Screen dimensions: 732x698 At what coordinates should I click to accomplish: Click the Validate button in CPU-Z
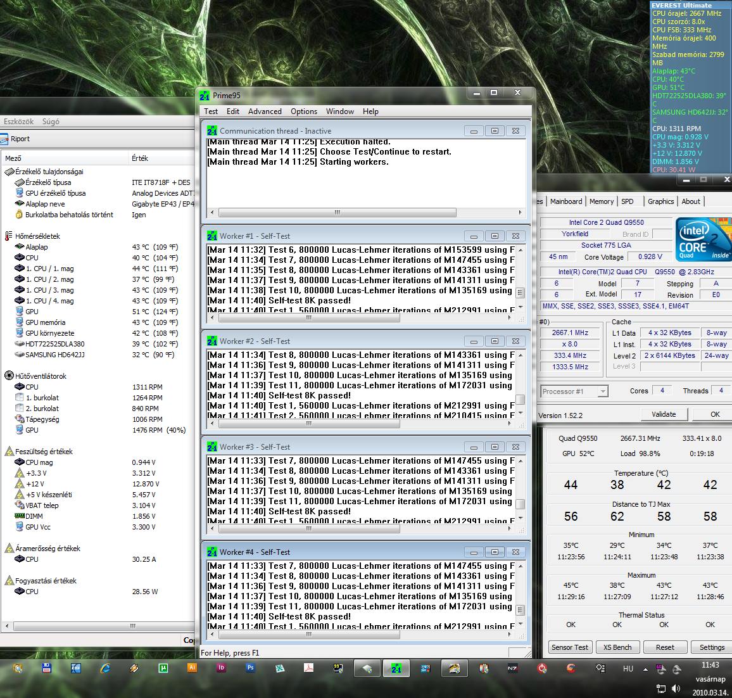click(x=664, y=414)
